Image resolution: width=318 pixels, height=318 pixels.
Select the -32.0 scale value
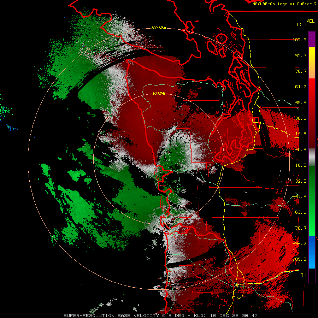[x=299, y=181]
